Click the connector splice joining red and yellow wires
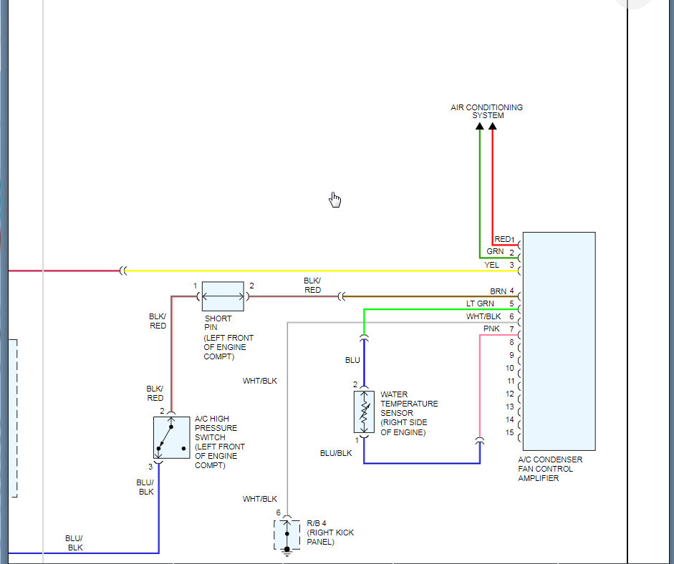Screen dimensions: 674x564 [x=123, y=271]
